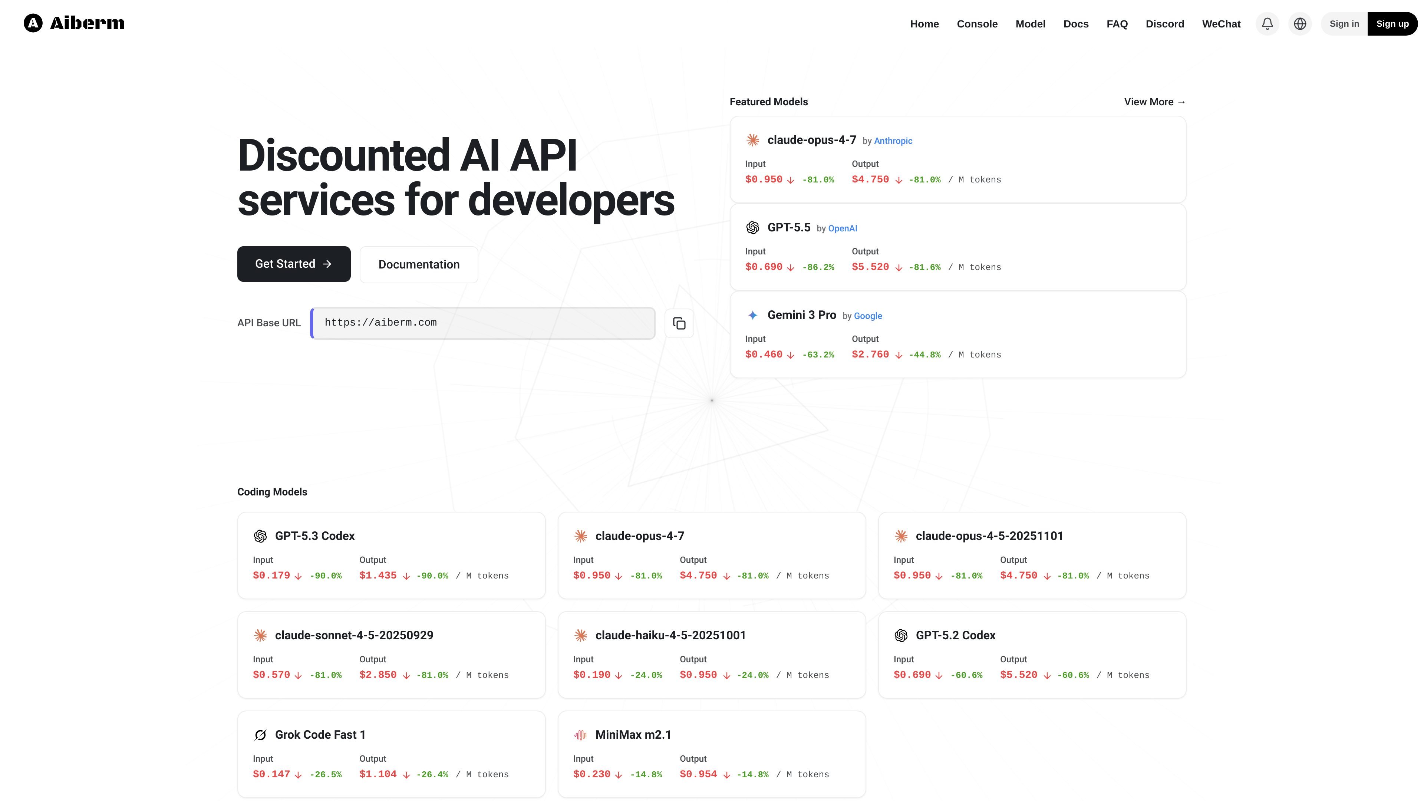
Task: Open the Docs page
Action: point(1076,24)
